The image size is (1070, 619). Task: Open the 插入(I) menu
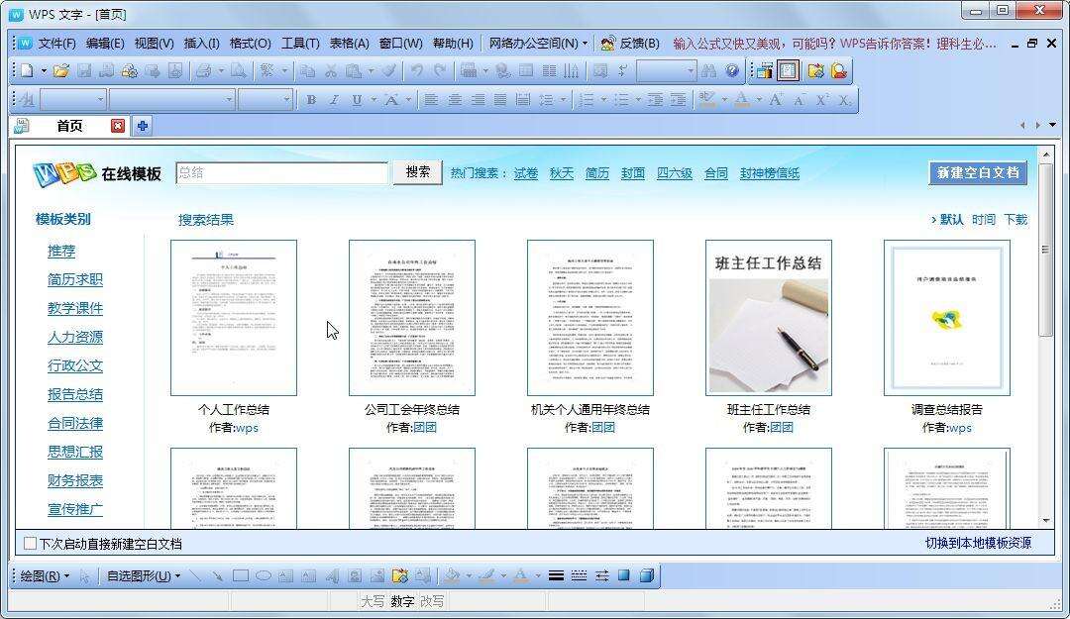[x=201, y=44]
